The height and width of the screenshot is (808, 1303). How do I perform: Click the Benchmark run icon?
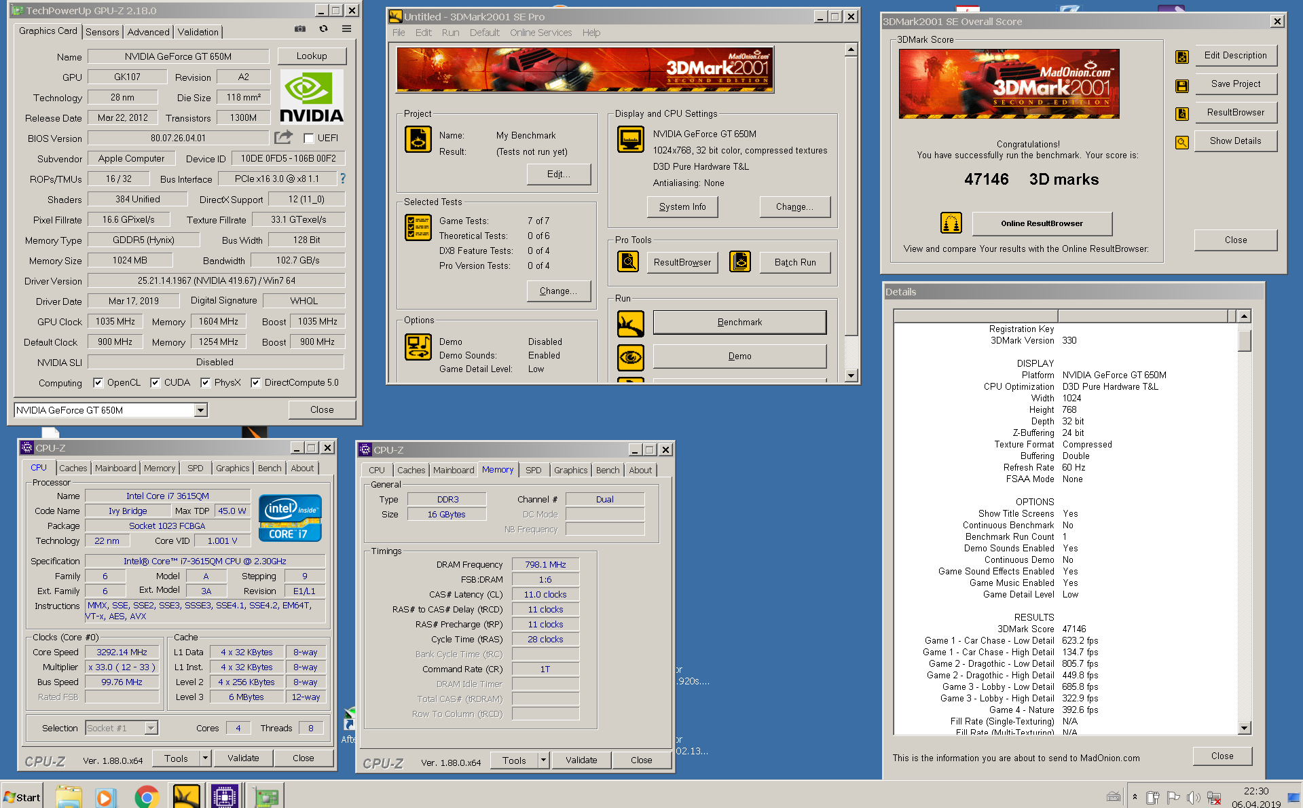[x=631, y=323]
